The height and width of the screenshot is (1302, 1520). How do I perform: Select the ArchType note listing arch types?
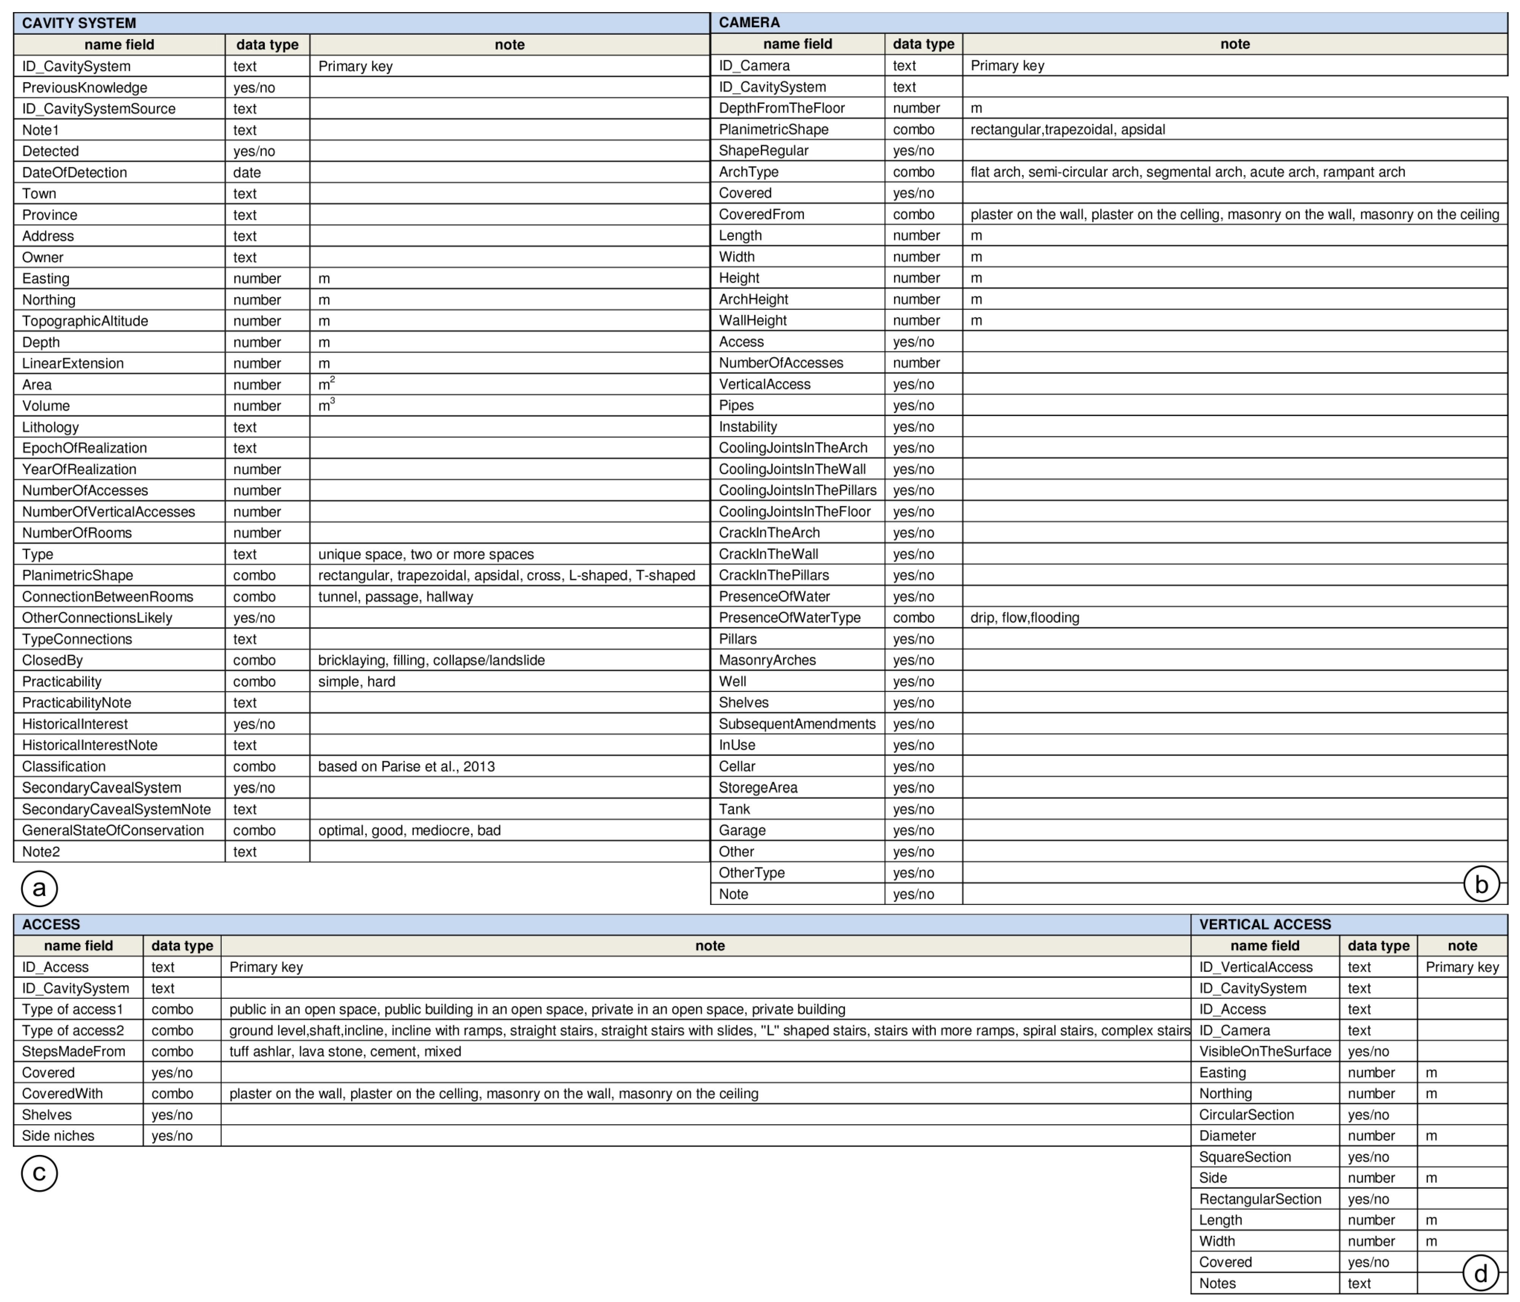click(1187, 172)
